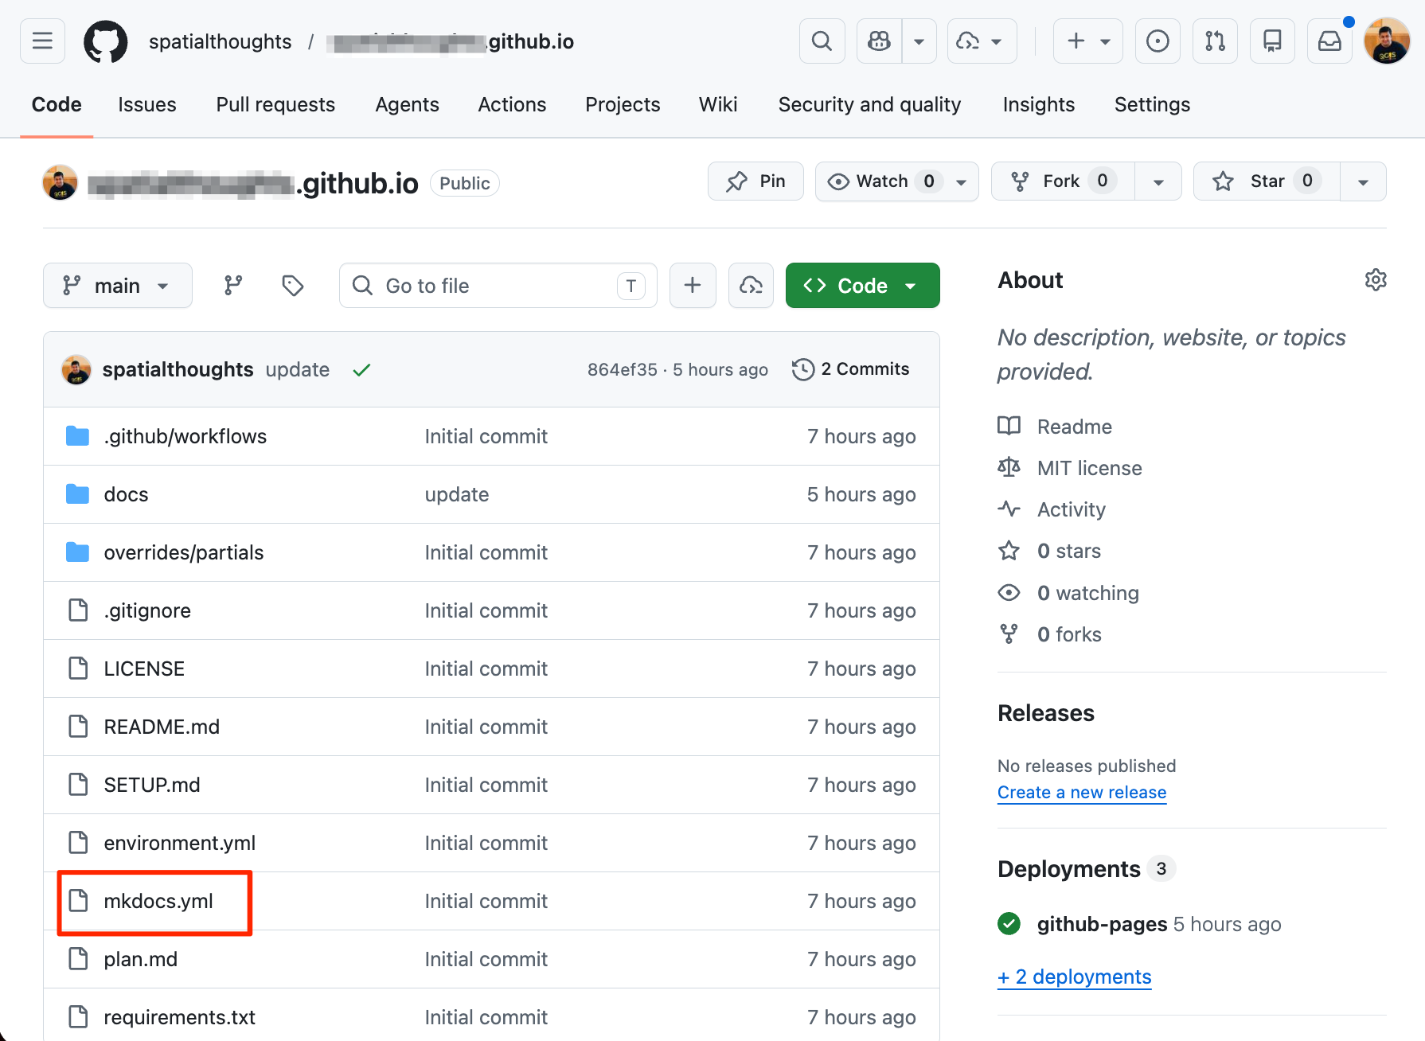1425x1041 pixels.
Task: Pin this repository to profile
Action: 755,181
